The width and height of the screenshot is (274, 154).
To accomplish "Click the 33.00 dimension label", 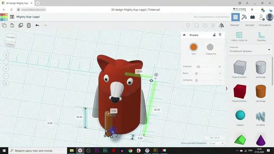I will pos(157,110).
